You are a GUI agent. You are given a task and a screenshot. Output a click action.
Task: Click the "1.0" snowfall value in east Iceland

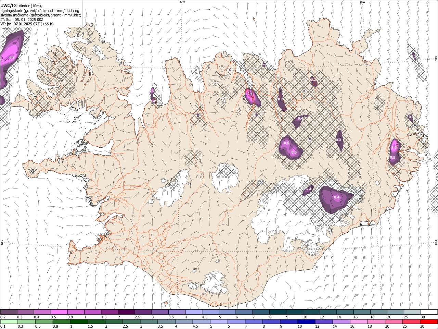click(394, 148)
